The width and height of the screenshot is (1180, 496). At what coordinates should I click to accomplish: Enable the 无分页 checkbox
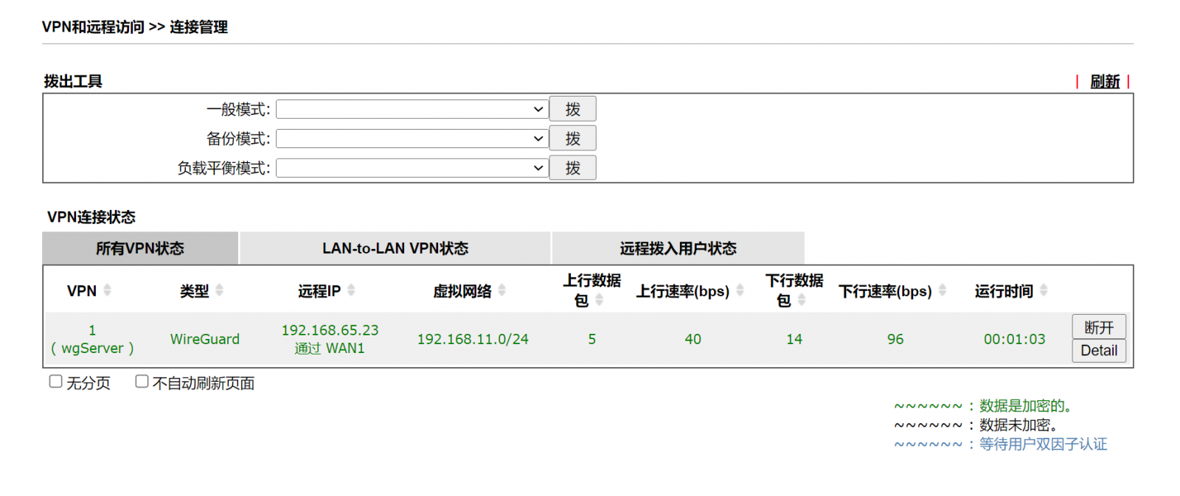[55, 382]
